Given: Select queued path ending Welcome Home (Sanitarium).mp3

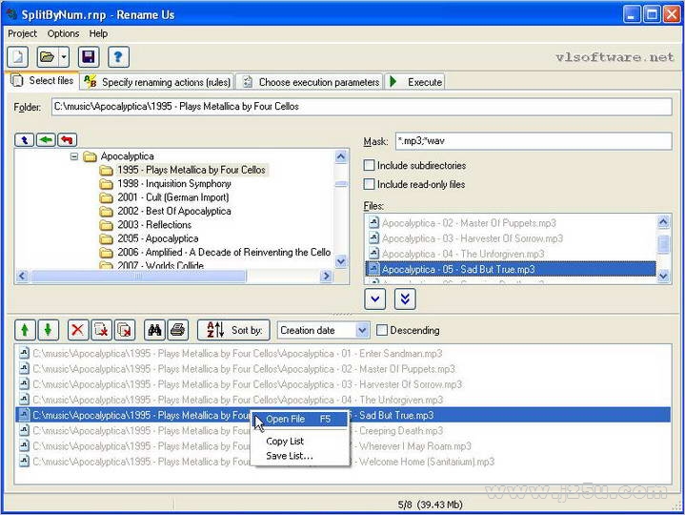Looking at the screenshot, I should coord(343,462).
